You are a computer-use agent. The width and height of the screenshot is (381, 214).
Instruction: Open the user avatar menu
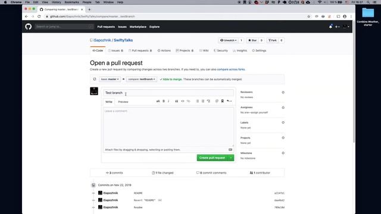(x=346, y=27)
